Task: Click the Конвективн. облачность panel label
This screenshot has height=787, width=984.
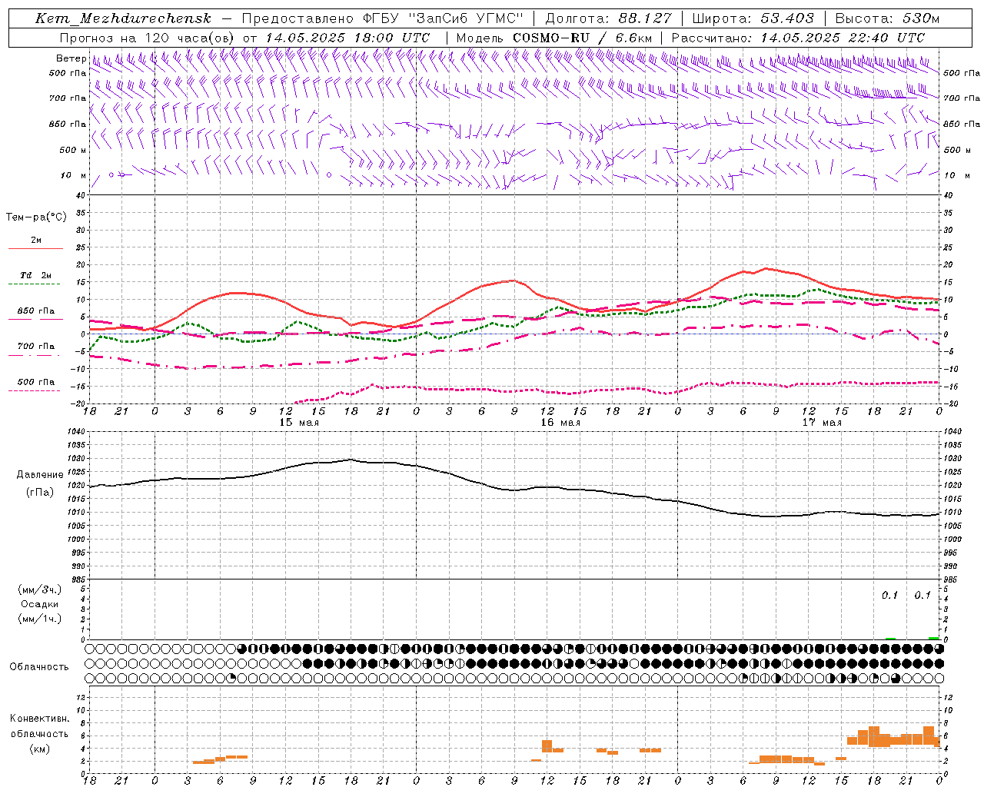Action: point(39,726)
